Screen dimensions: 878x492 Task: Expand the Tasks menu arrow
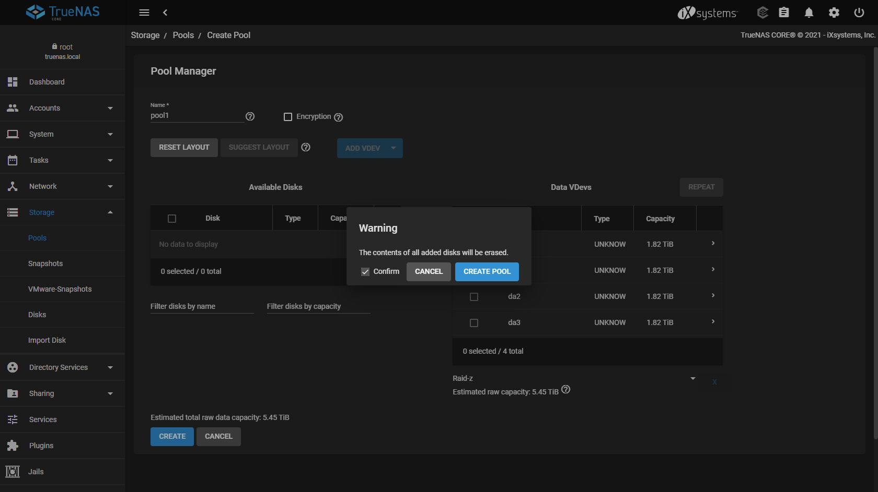click(110, 160)
